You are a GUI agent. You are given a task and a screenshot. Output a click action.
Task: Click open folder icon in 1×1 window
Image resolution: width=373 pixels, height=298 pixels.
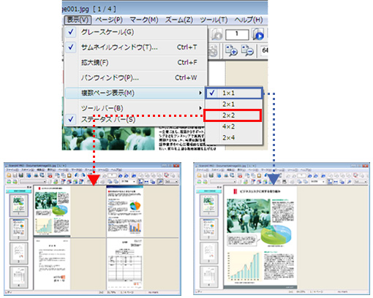click(199, 175)
